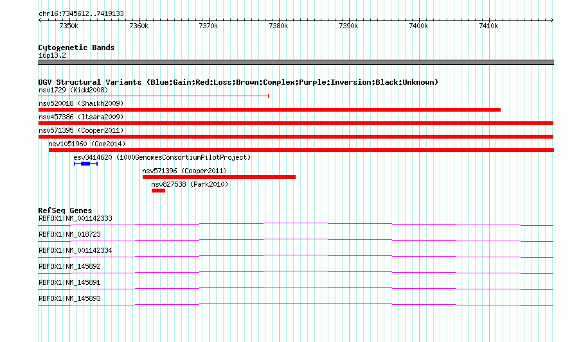The width and height of the screenshot is (572, 342).
Task: Click the 7370k ruler mark
Action: pos(208,26)
